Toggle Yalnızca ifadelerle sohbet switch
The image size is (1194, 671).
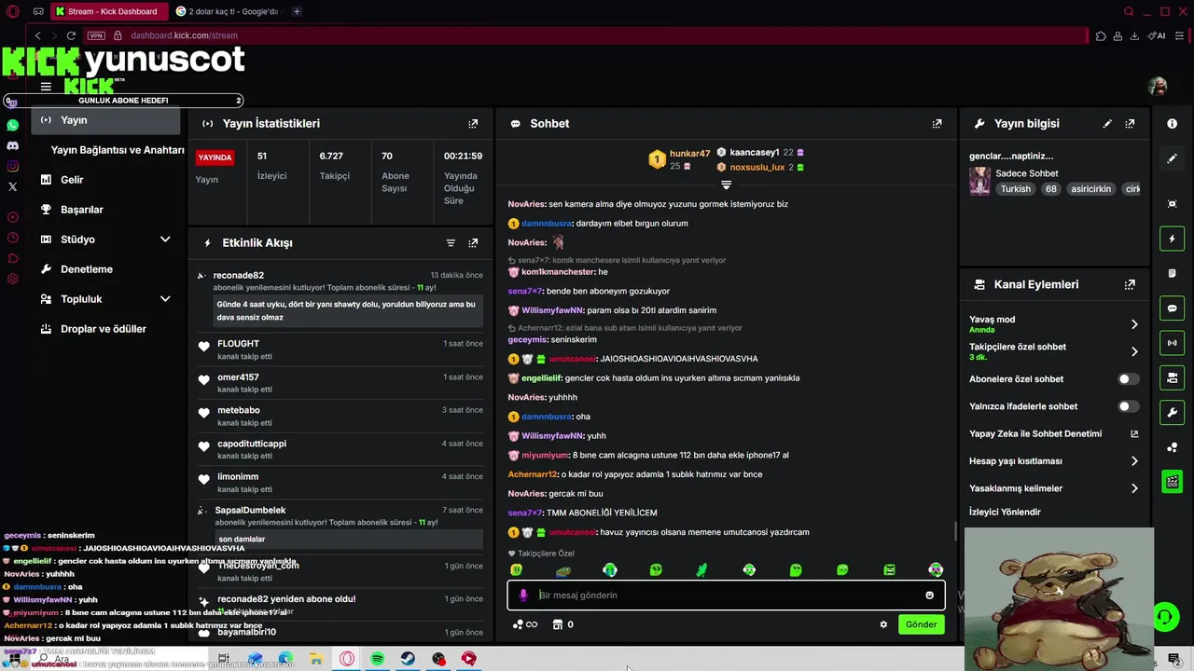pos(1129,406)
